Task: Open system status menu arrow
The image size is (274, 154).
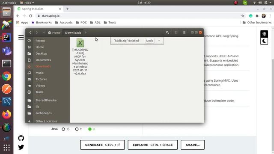Action: pos(271,3)
